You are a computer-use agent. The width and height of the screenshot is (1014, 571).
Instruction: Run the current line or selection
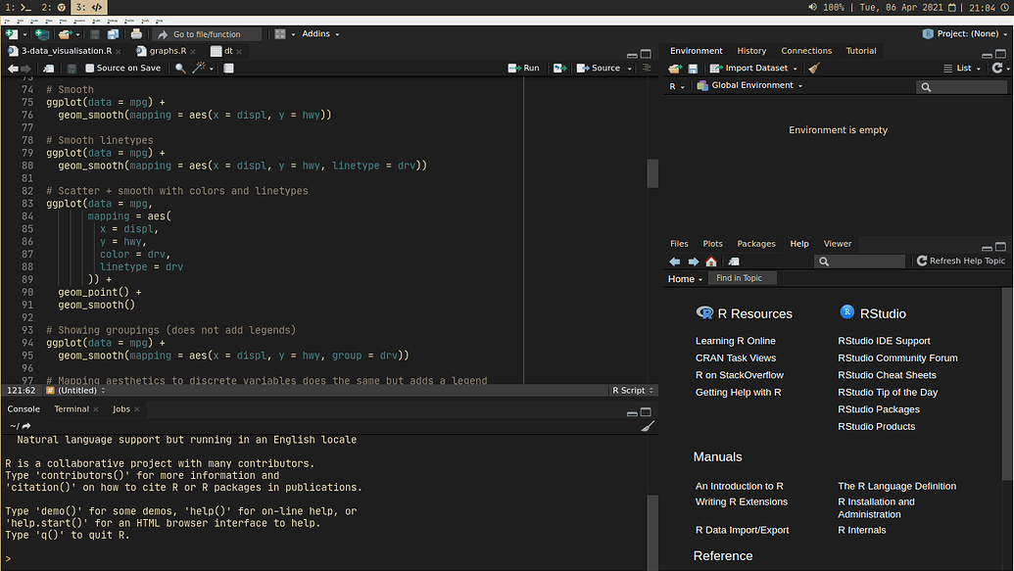(524, 68)
